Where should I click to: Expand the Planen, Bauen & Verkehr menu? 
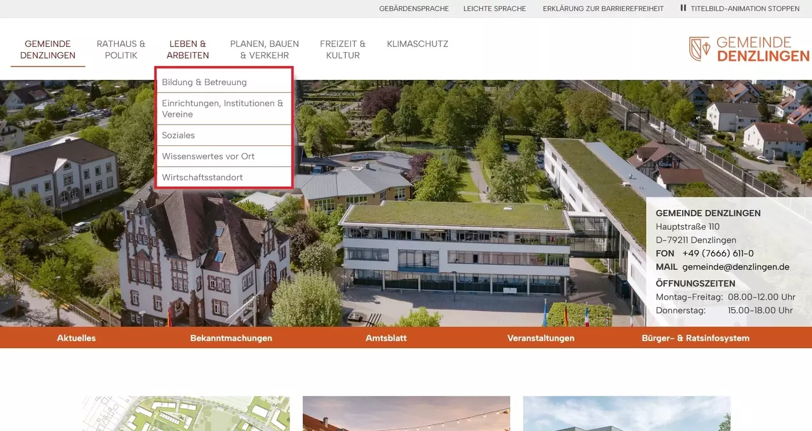click(x=264, y=49)
